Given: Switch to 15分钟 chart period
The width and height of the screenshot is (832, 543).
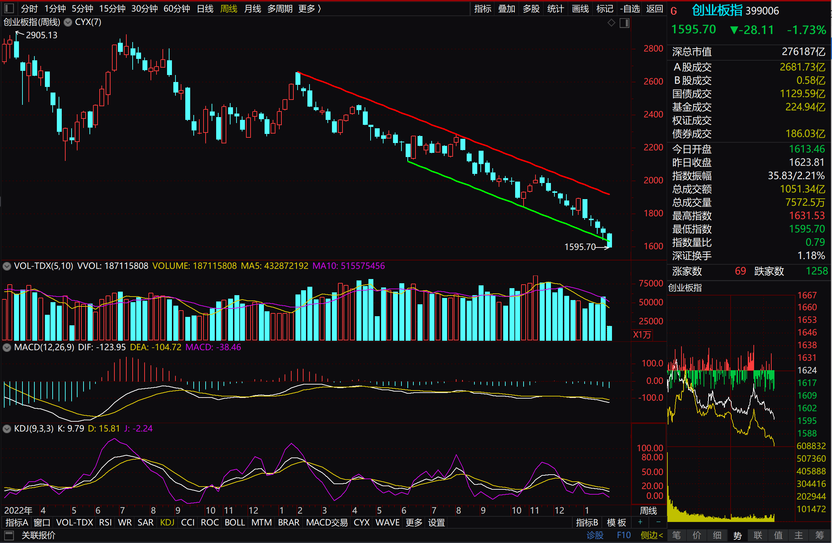Looking at the screenshot, I should [x=112, y=9].
